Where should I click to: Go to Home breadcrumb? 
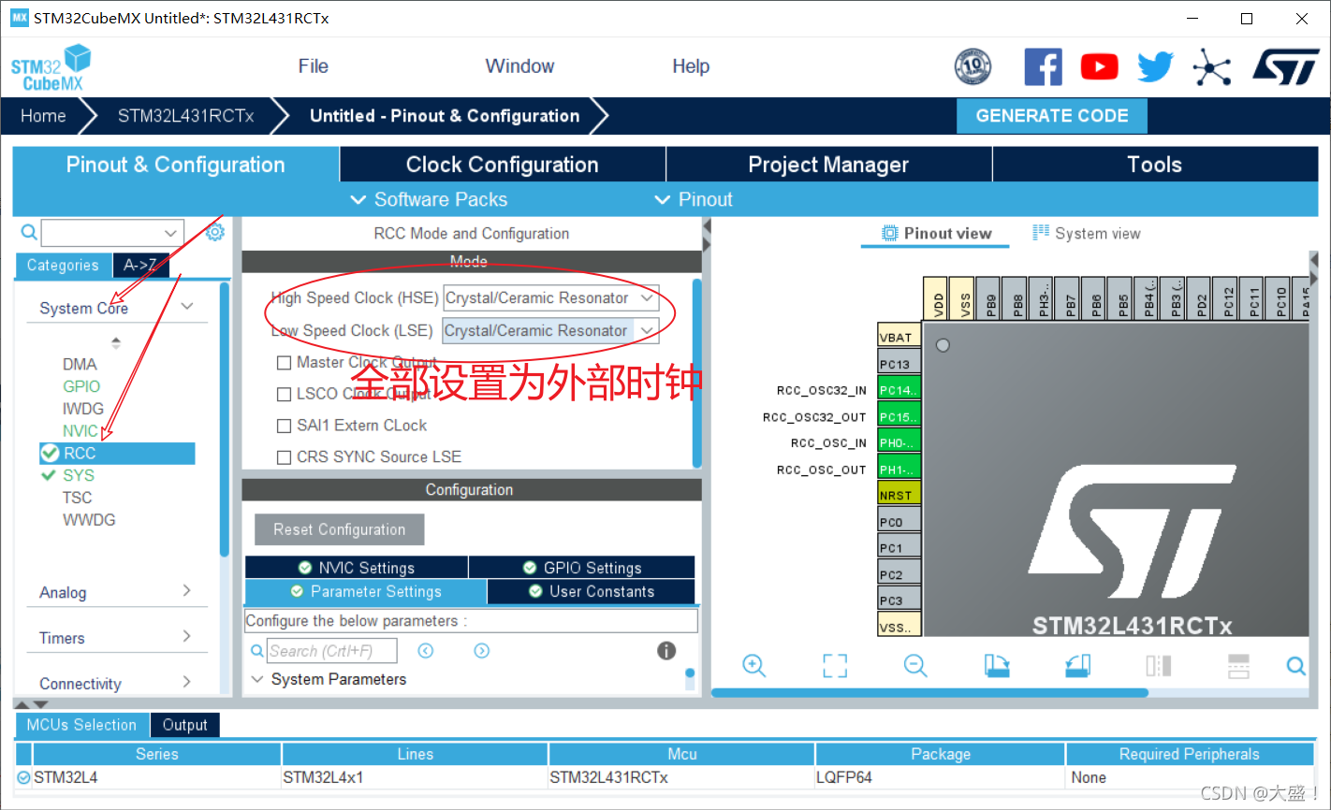(43, 116)
